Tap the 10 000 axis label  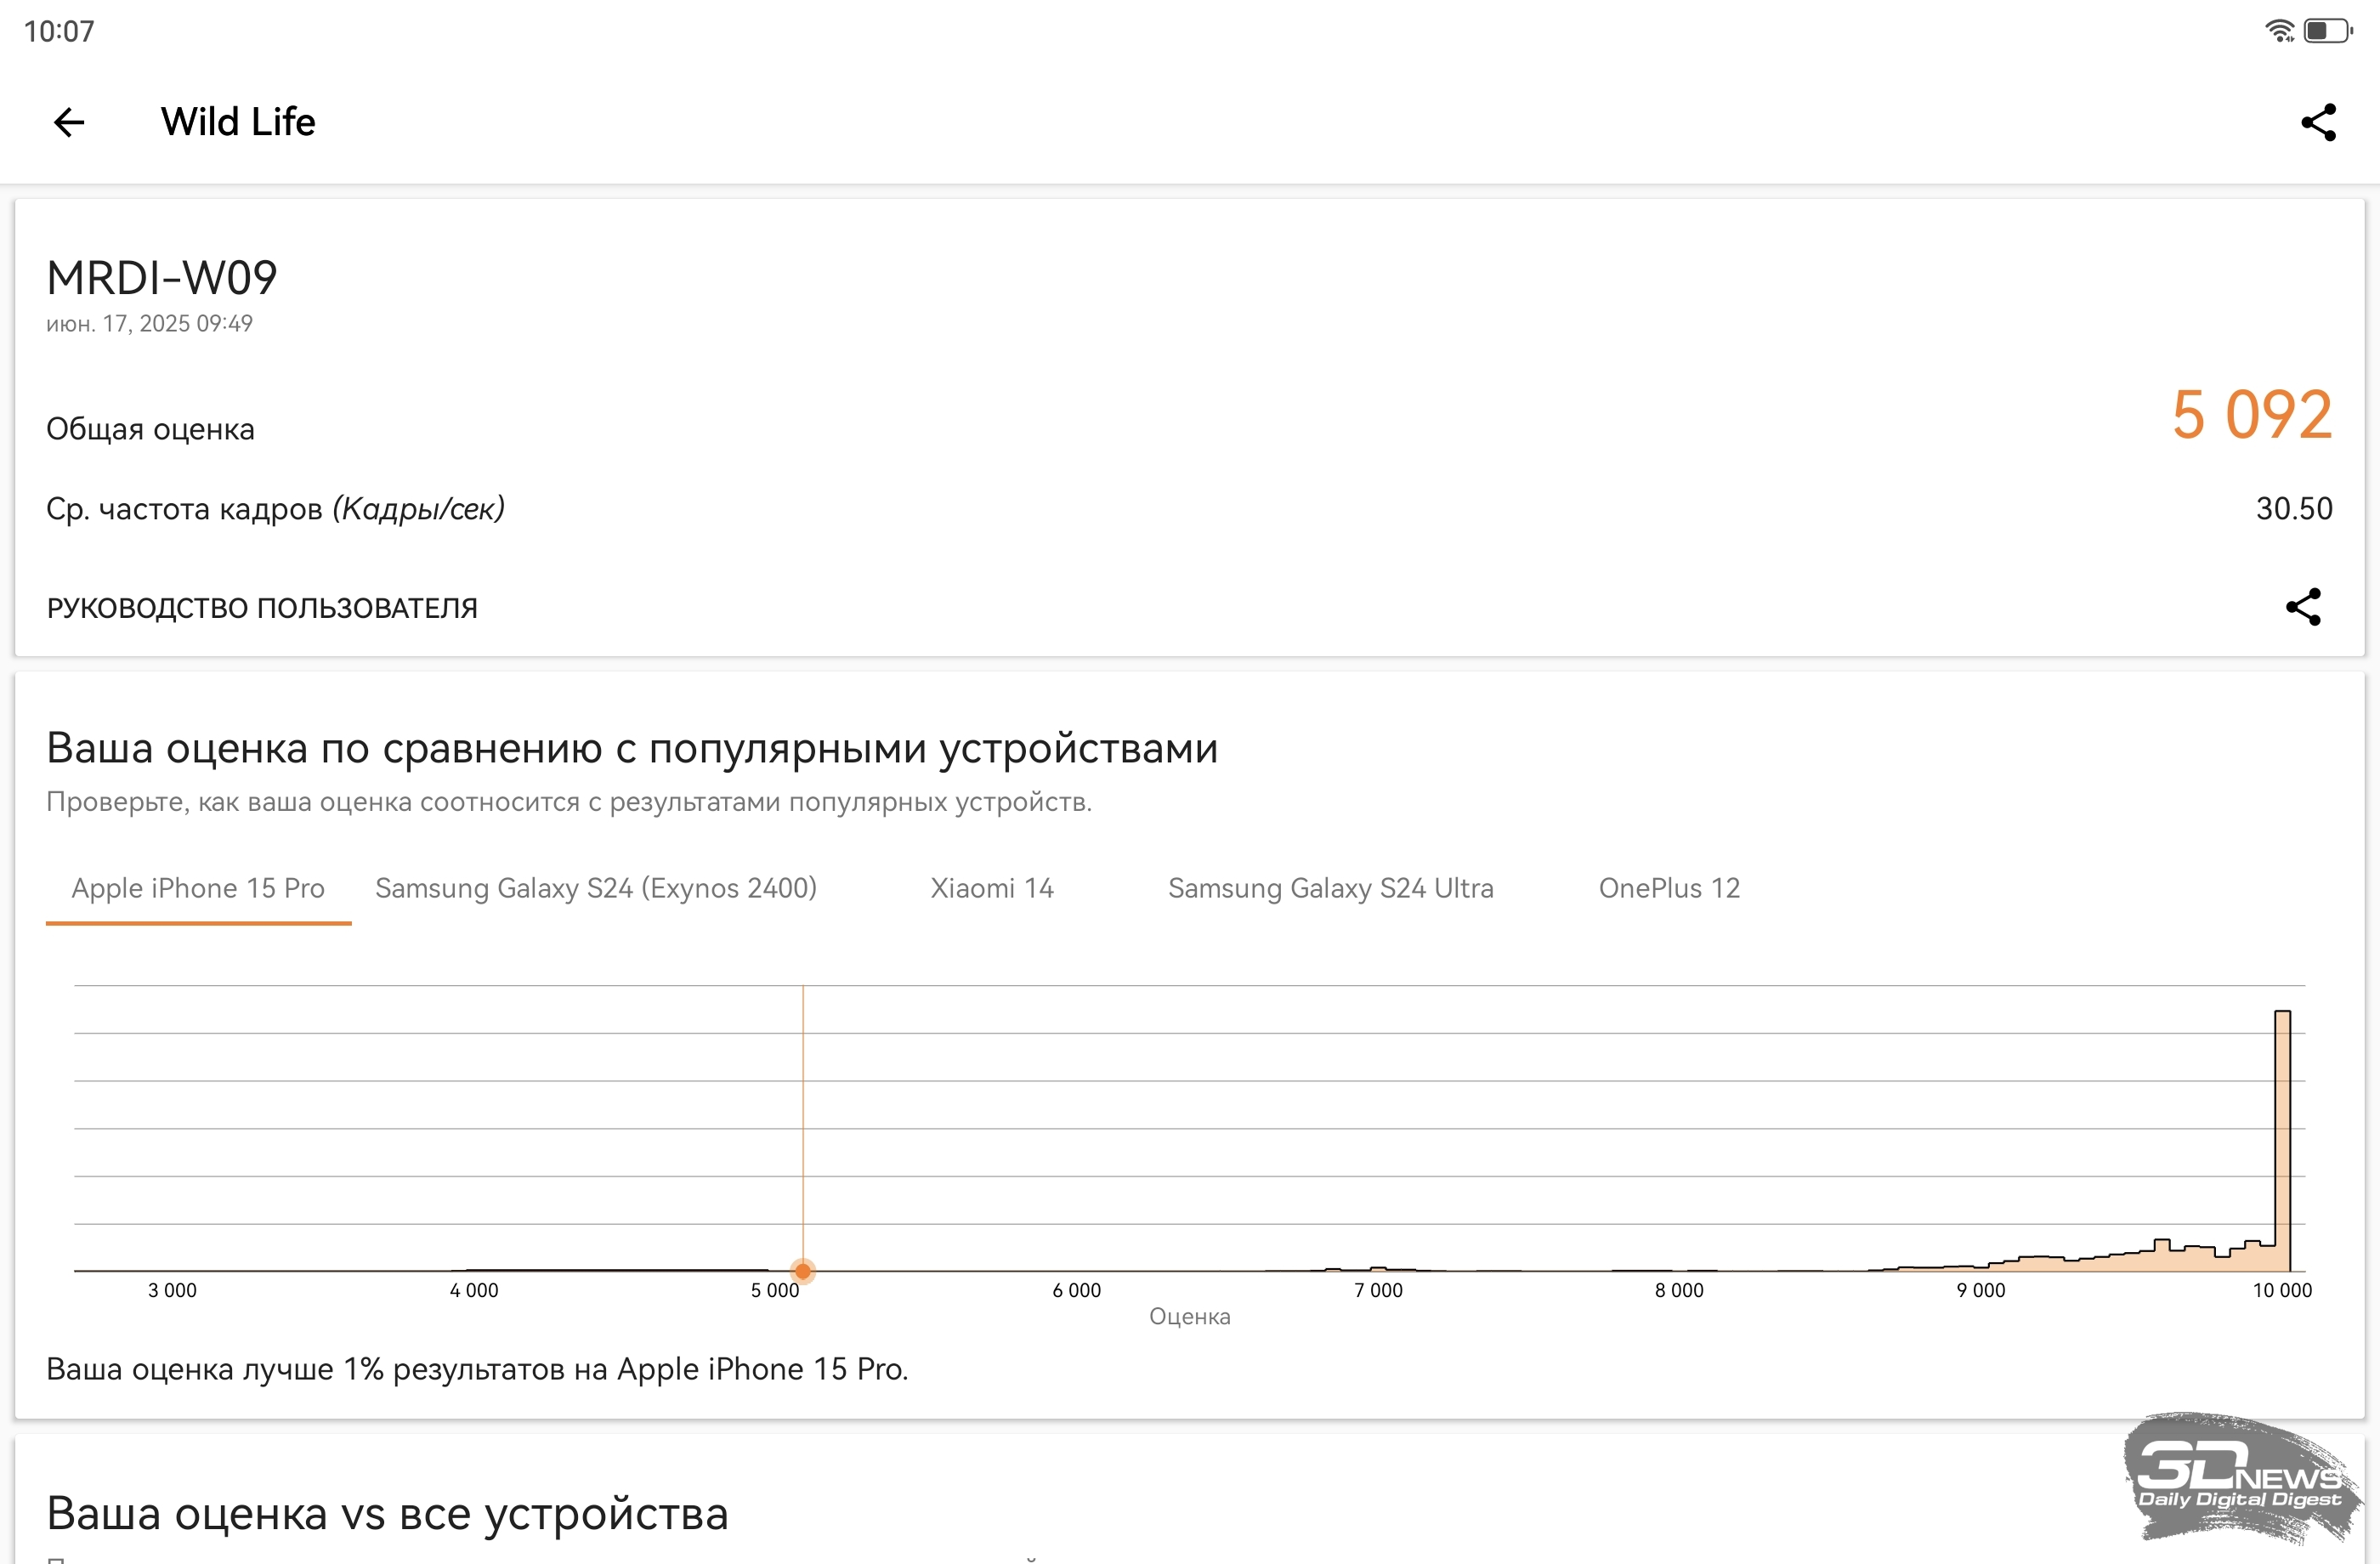[x=2282, y=1291]
